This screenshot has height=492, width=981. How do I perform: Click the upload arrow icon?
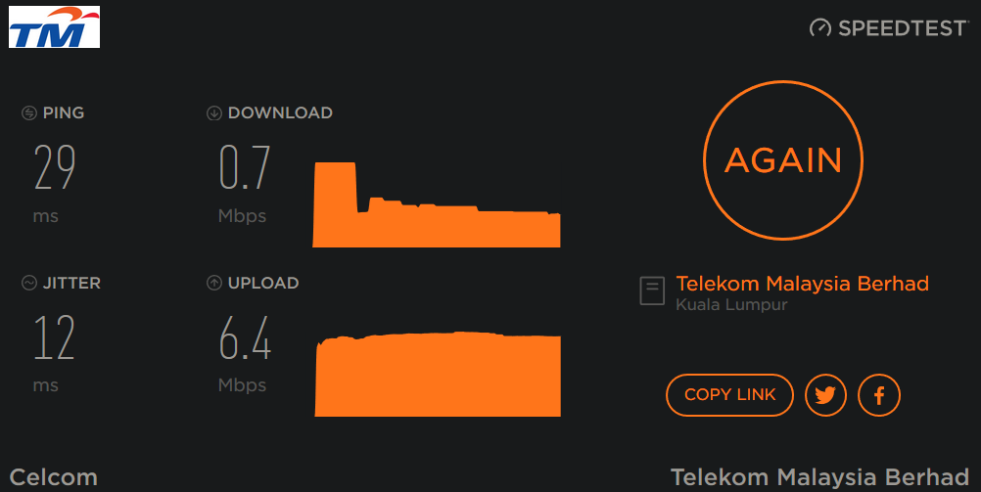pyautogui.click(x=214, y=284)
